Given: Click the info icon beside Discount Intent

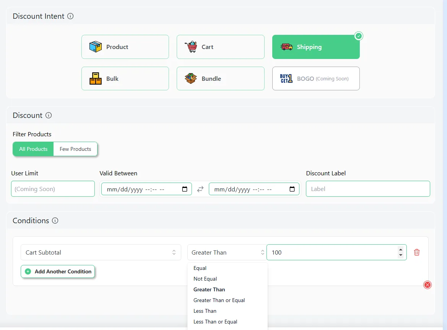Looking at the screenshot, I should [70, 16].
